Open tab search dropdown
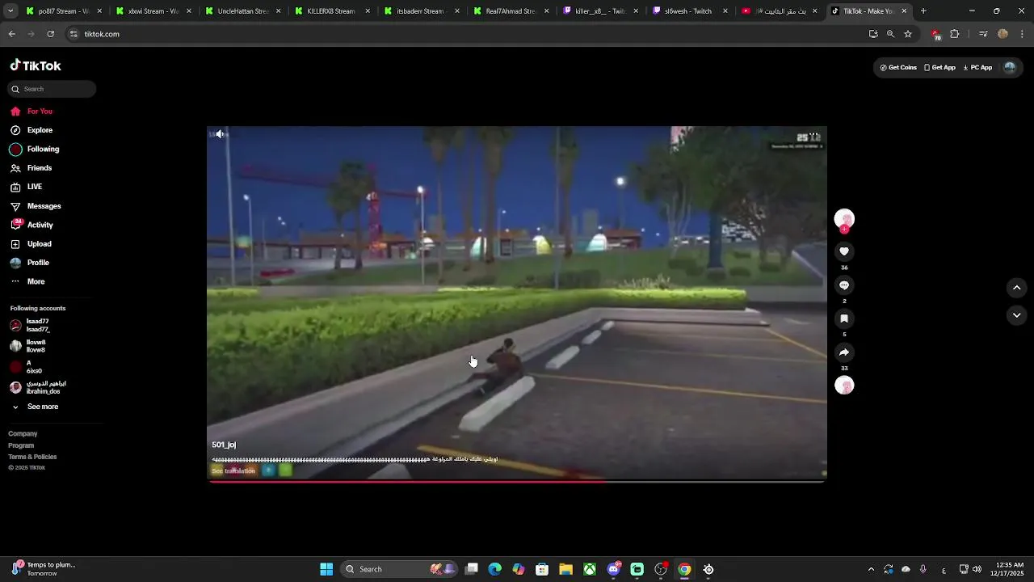The width and height of the screenshot is (1034, 582). 9,11
